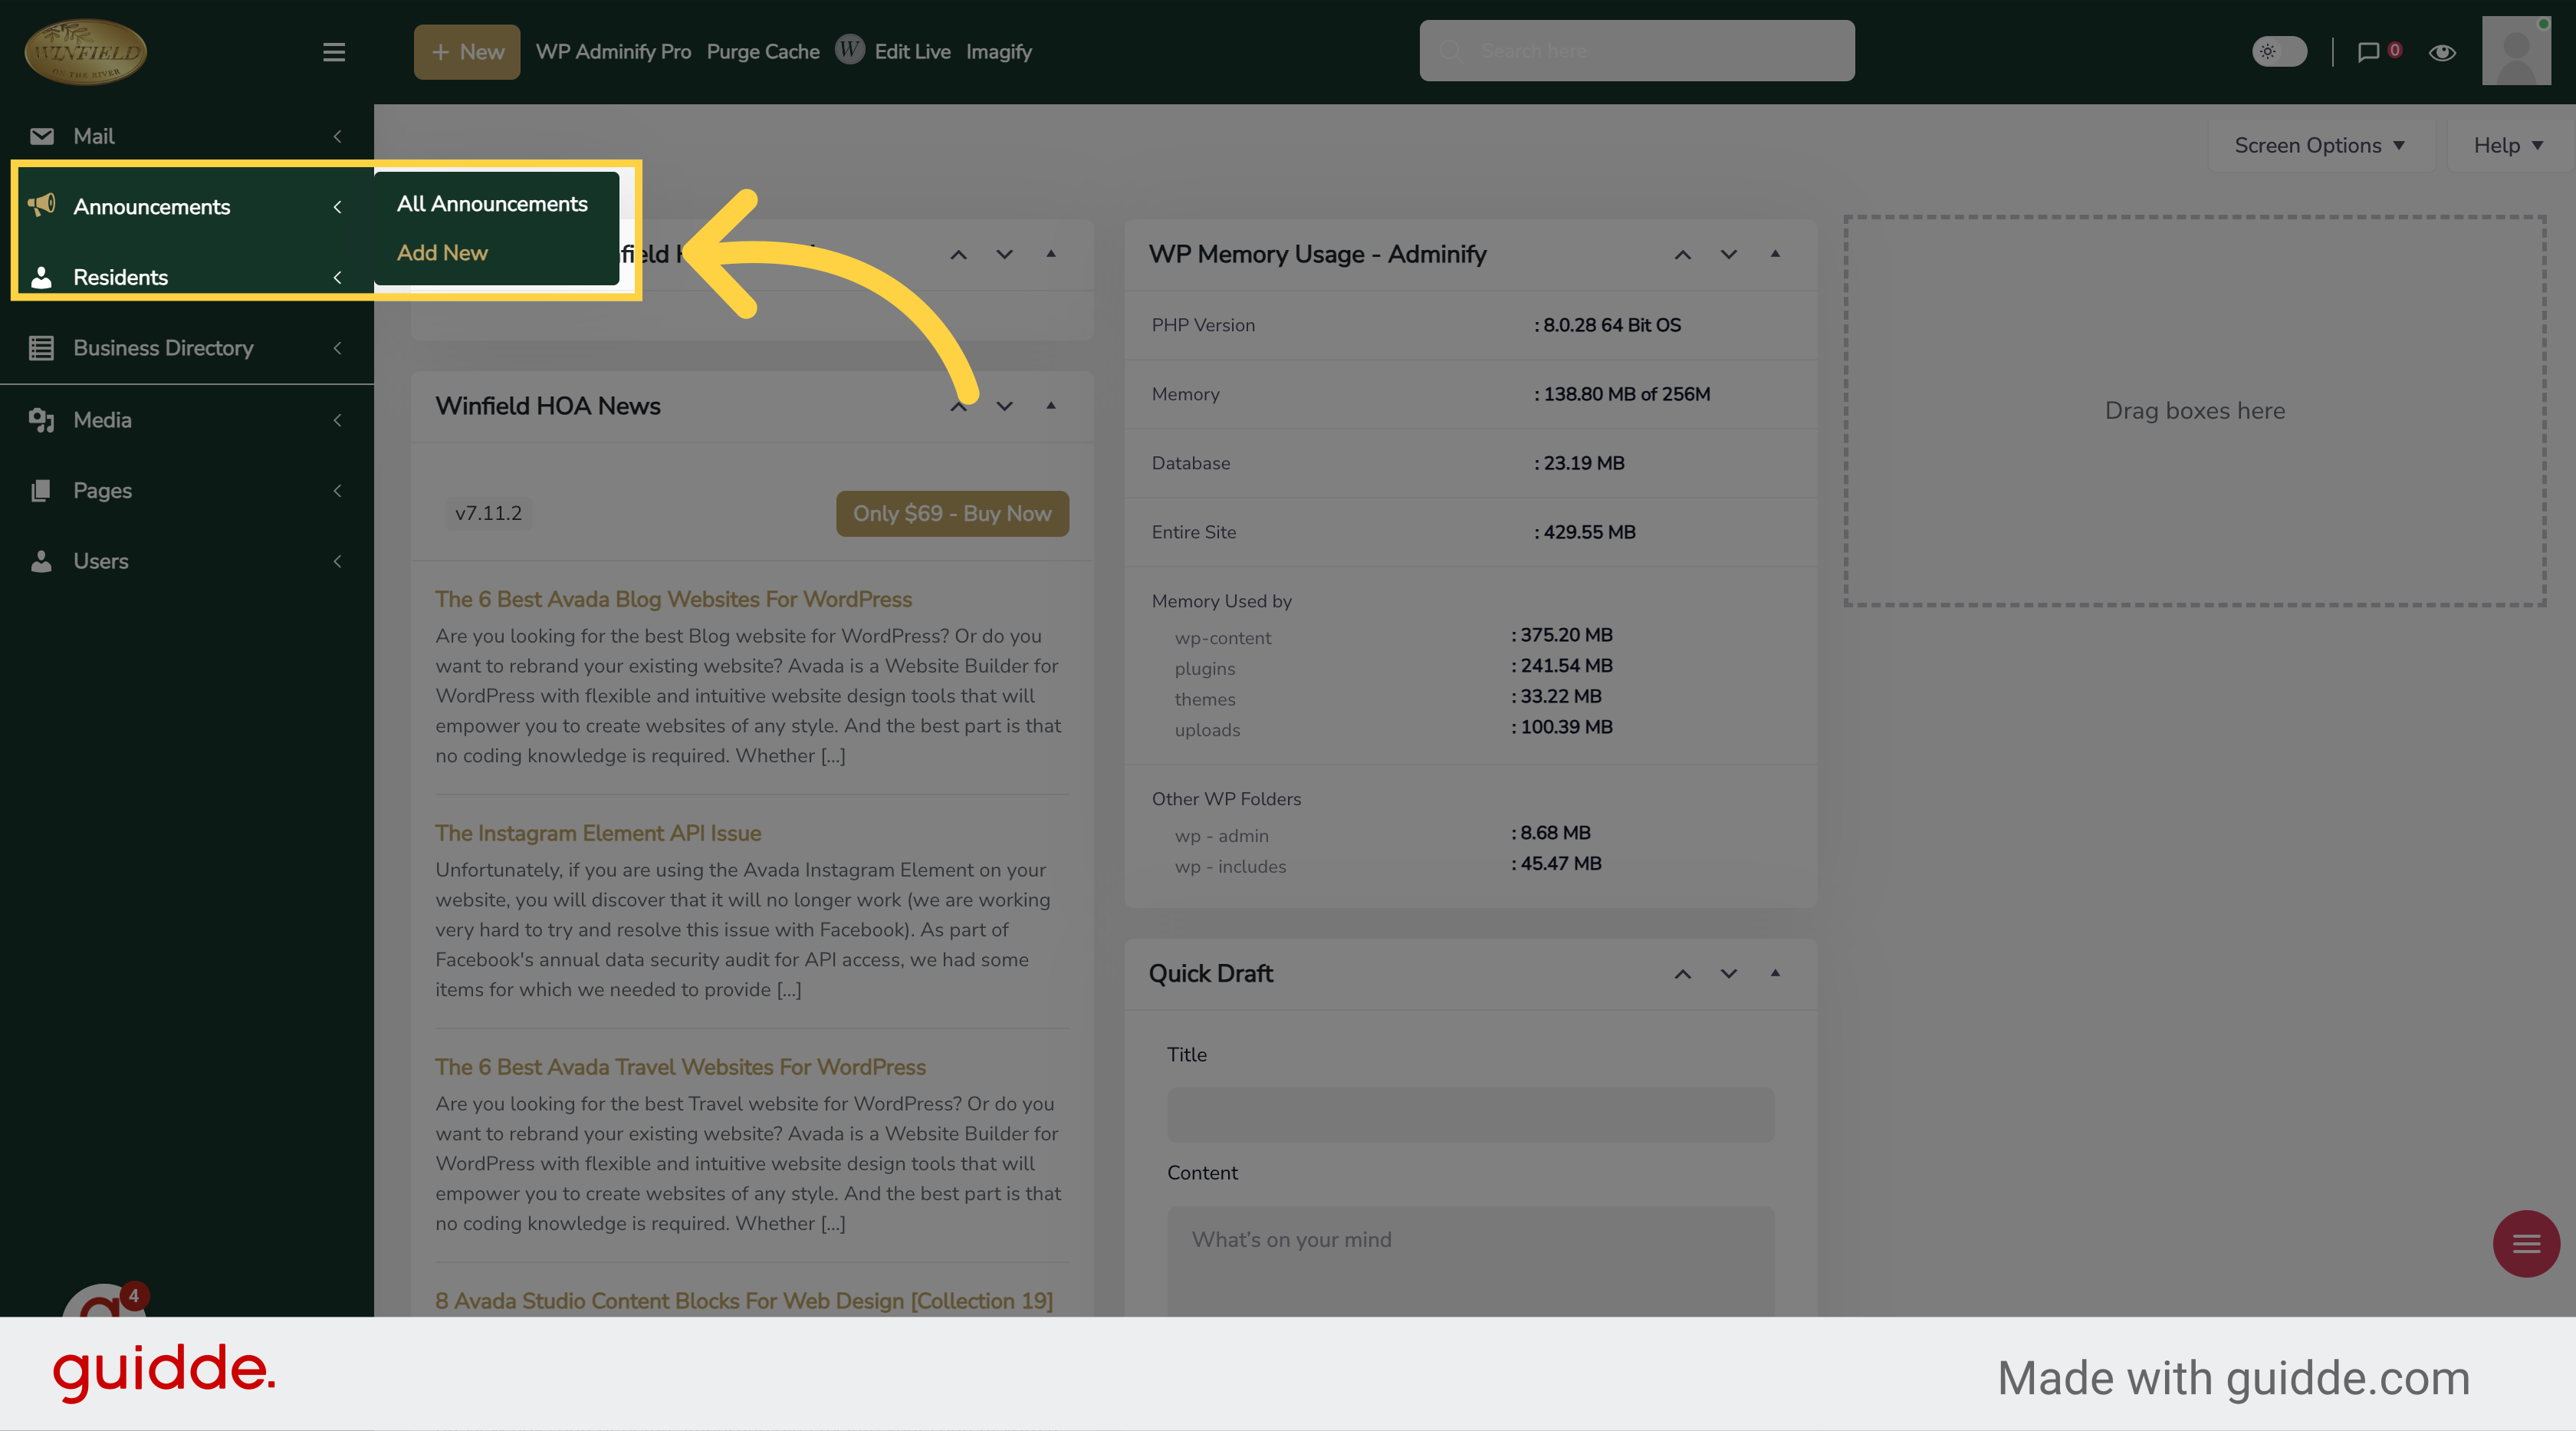Expand the Pages submenu chevron
2576x1431 pixels.
pos(337,491)
